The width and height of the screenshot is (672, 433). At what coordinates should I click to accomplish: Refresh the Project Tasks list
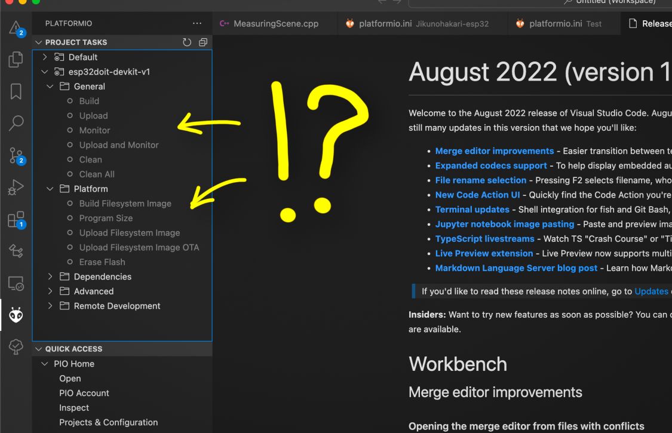click(187, 42)
